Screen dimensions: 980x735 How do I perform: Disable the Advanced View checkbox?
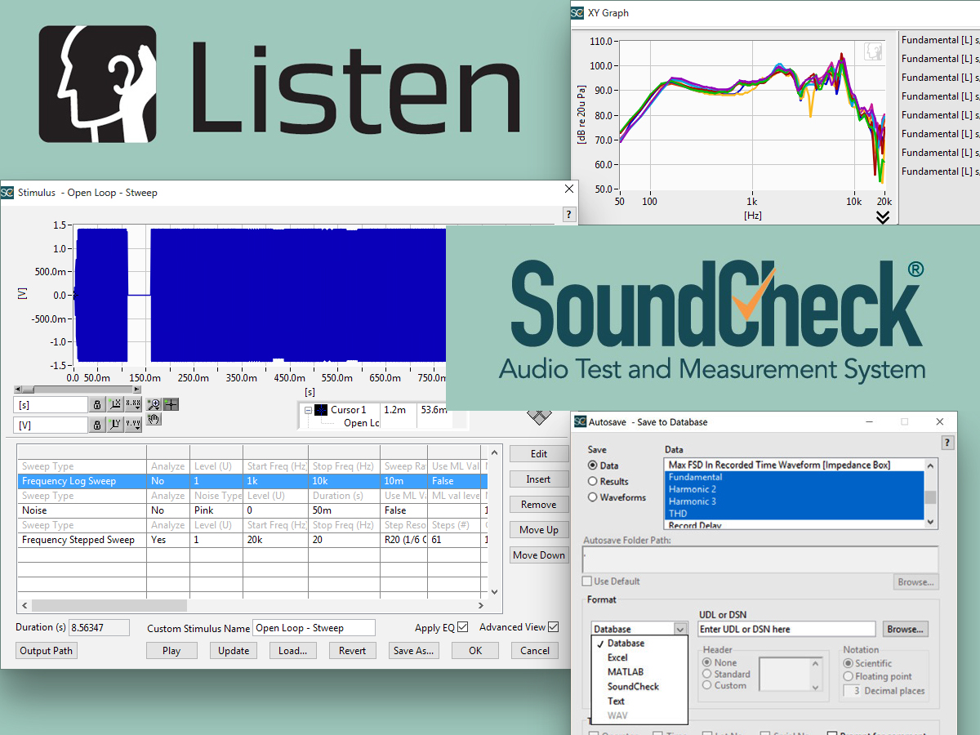point(555,626)
